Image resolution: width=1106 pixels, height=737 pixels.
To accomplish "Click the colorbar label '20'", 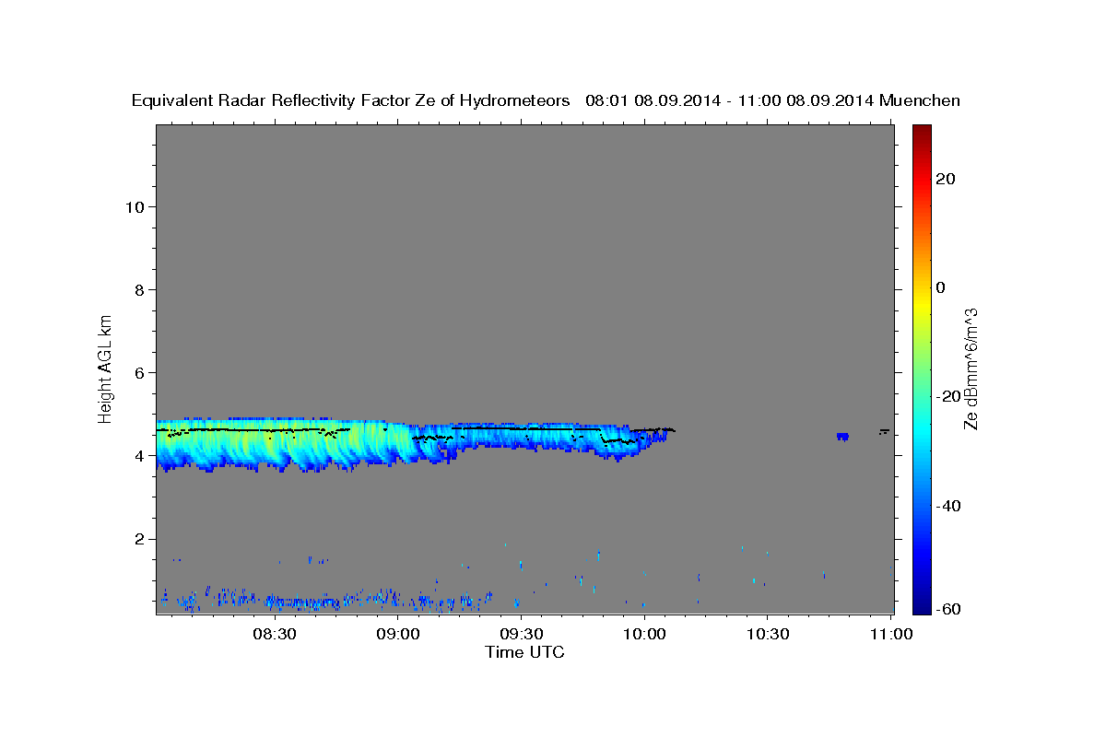I will 945,179.
